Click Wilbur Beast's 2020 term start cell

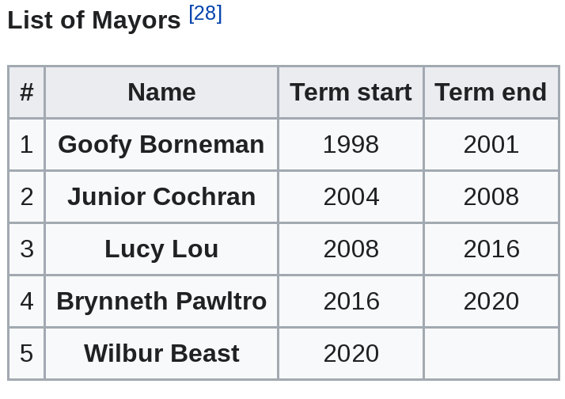[351, 353]
